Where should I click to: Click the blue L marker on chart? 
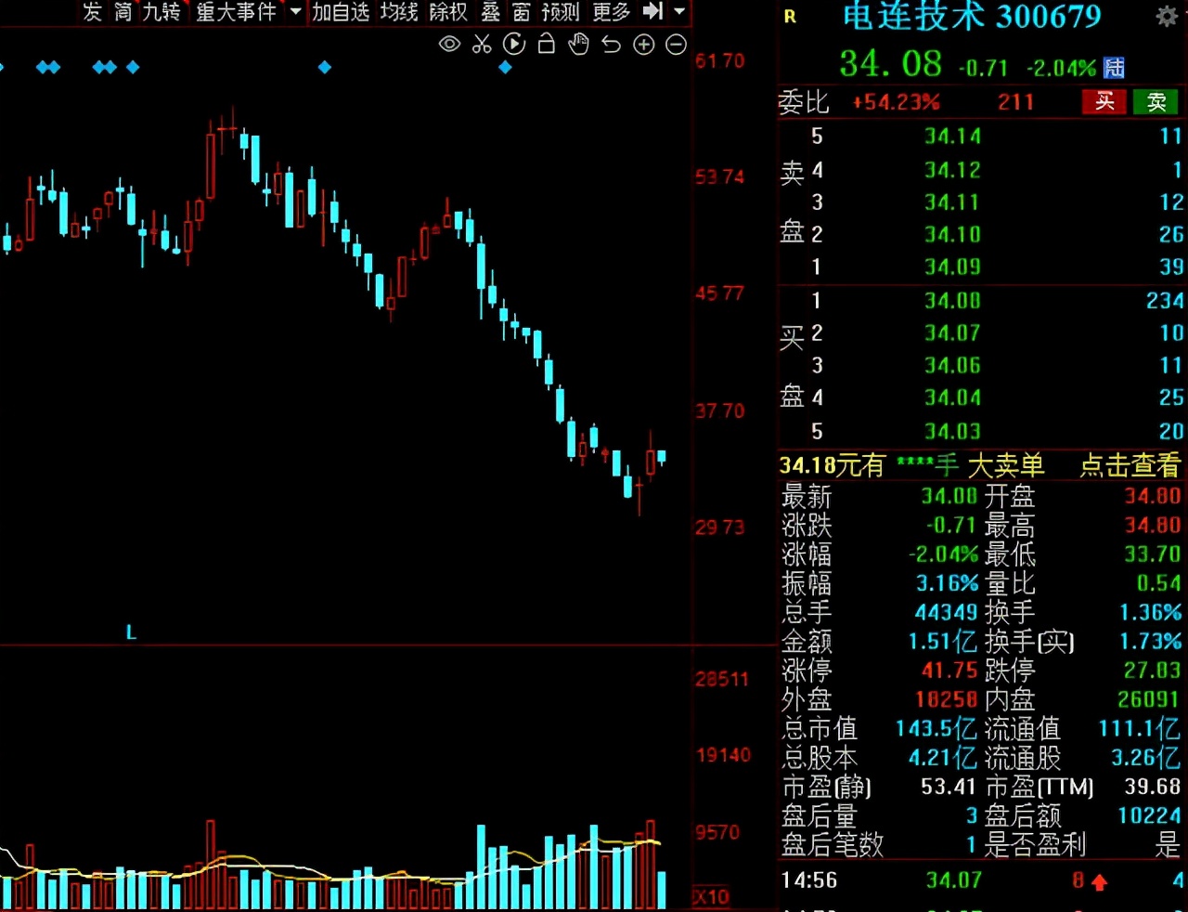[131, 632]
